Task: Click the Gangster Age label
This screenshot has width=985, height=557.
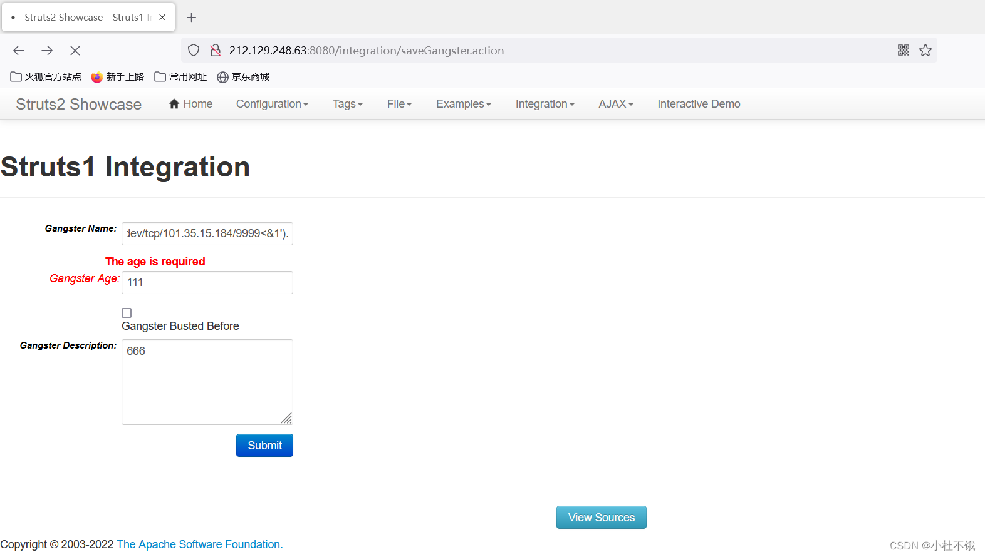Action: point(85,278)
